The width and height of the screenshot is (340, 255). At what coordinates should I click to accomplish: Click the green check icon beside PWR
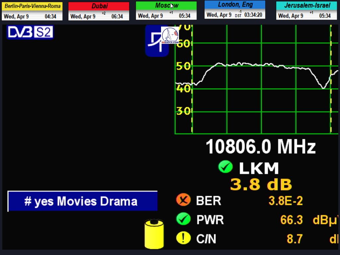[183, 219]
